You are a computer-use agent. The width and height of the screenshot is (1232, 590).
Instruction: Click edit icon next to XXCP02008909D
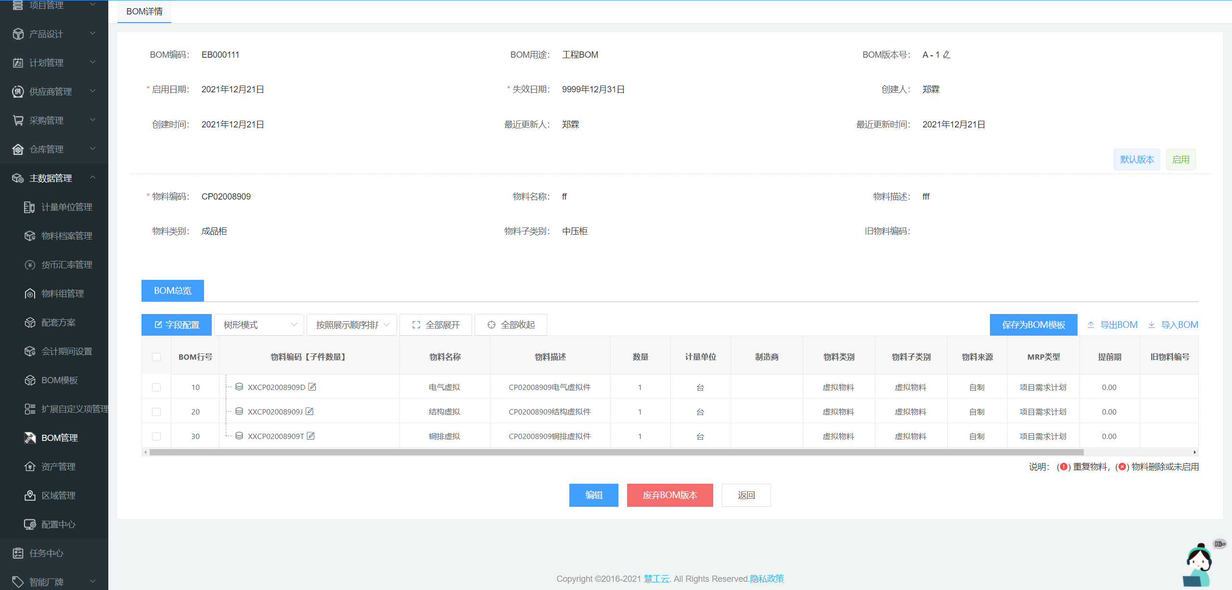(312, 387)
